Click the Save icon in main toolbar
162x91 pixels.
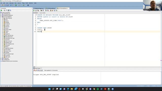tap(6, 5)
